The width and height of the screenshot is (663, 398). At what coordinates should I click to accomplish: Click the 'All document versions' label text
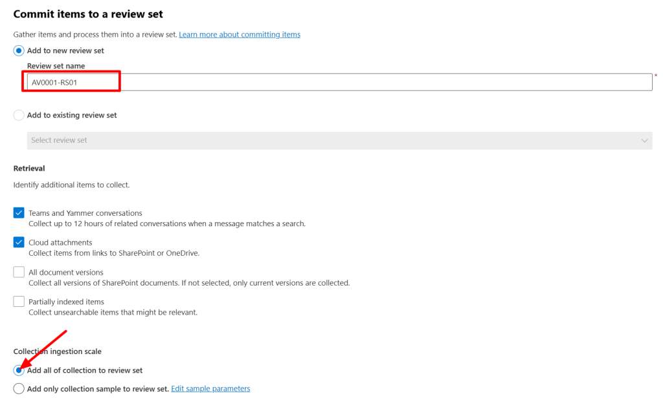(x=65, y=273)
